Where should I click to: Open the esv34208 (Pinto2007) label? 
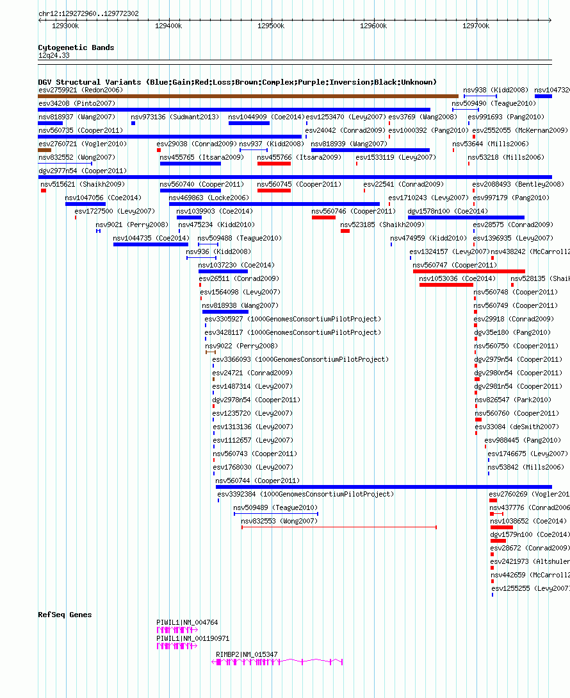coord(77,103)
